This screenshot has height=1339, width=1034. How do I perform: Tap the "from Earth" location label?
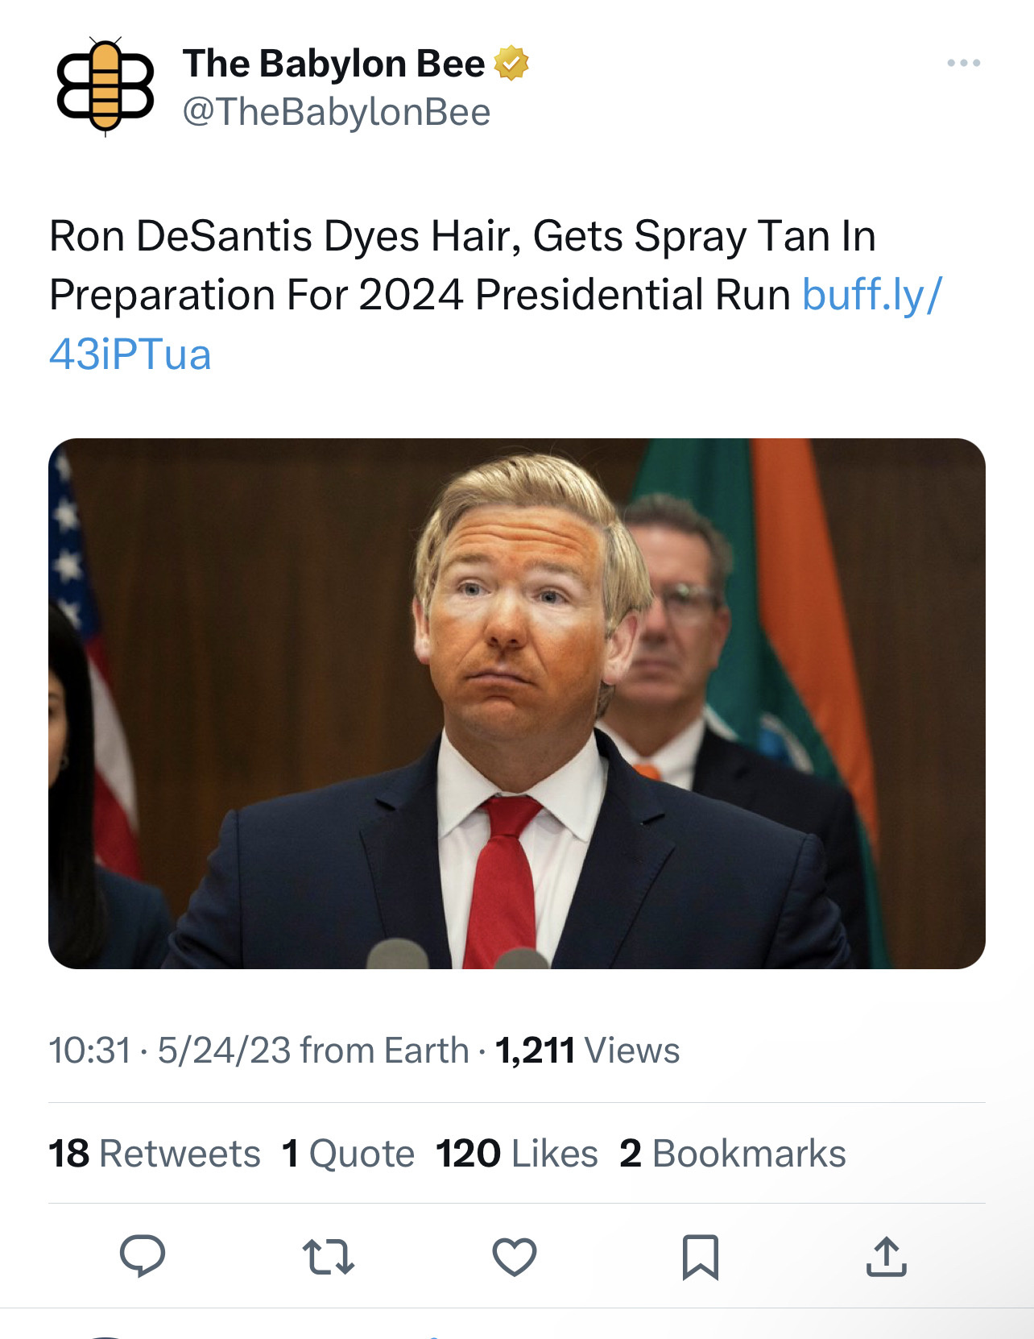click(x=385, y=1051)
